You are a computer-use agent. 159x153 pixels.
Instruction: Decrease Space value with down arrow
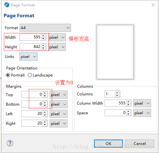point(128,114)
